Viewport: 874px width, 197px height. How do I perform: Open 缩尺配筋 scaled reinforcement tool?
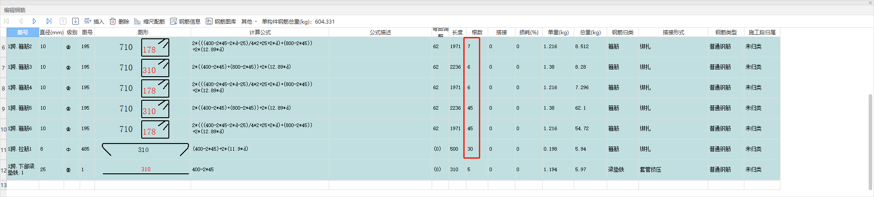(x=150, y=21)
